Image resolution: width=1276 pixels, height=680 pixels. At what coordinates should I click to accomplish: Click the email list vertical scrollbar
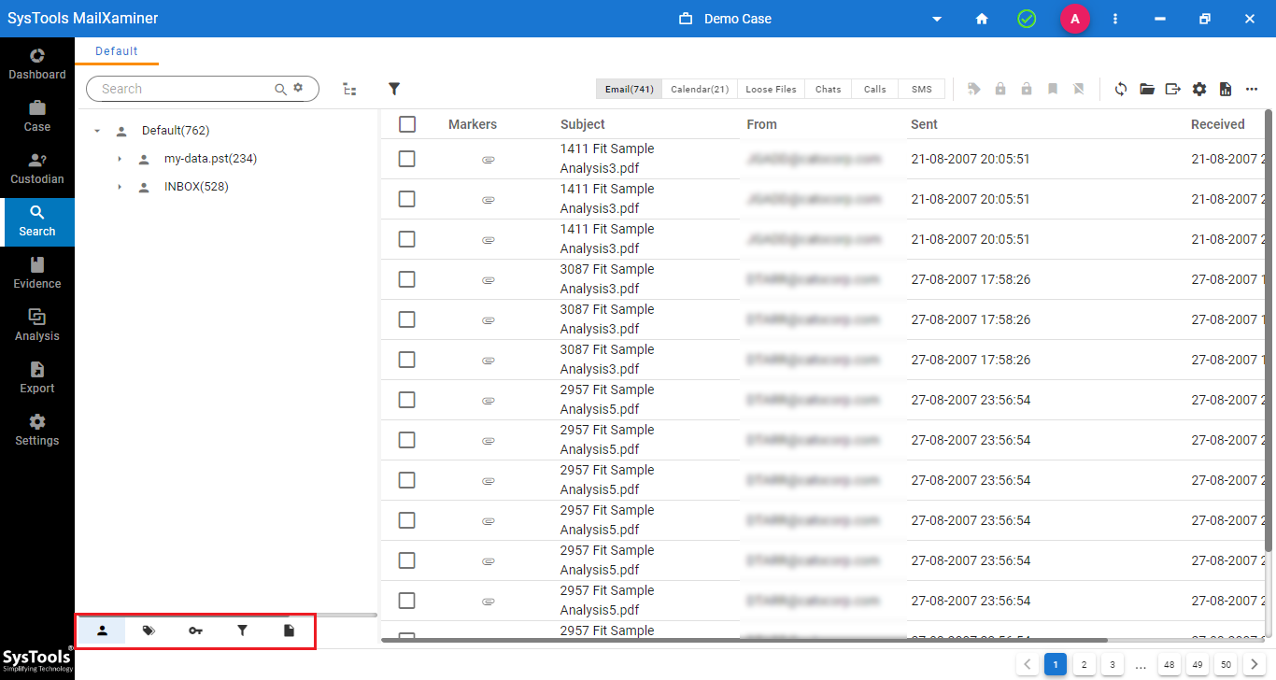coord(1269,329)
